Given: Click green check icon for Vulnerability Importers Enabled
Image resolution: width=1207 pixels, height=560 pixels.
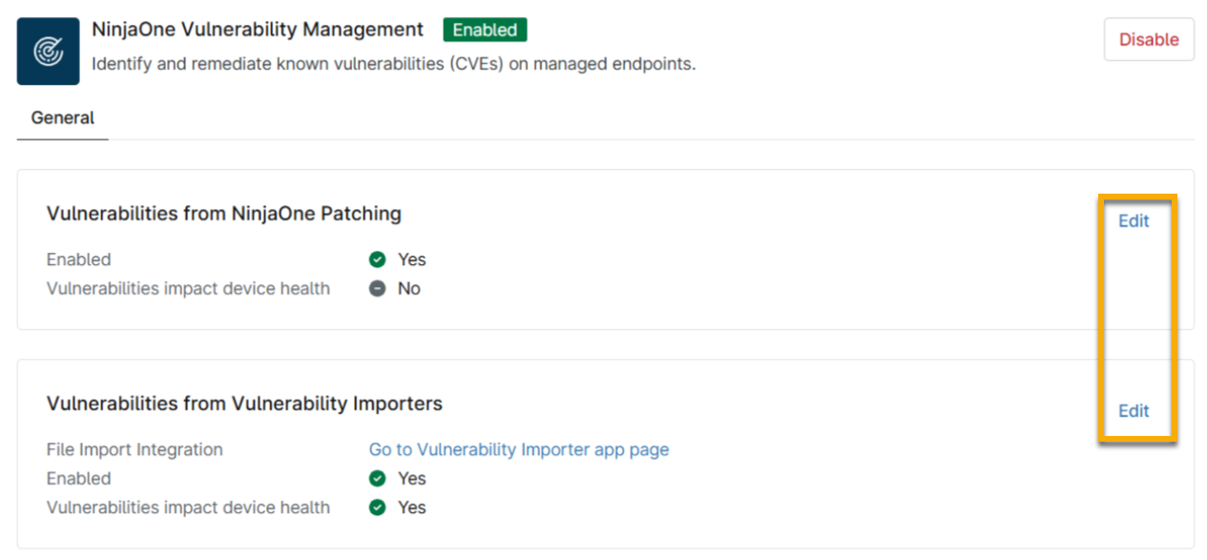Looking at the screenshot, I should (378, 479).
